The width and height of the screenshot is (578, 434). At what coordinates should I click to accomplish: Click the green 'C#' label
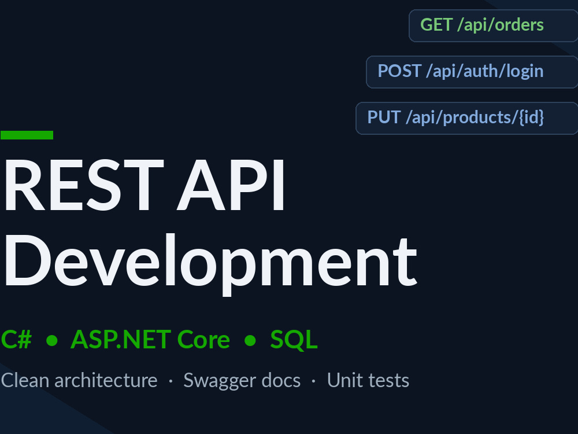tap(16, 340)
